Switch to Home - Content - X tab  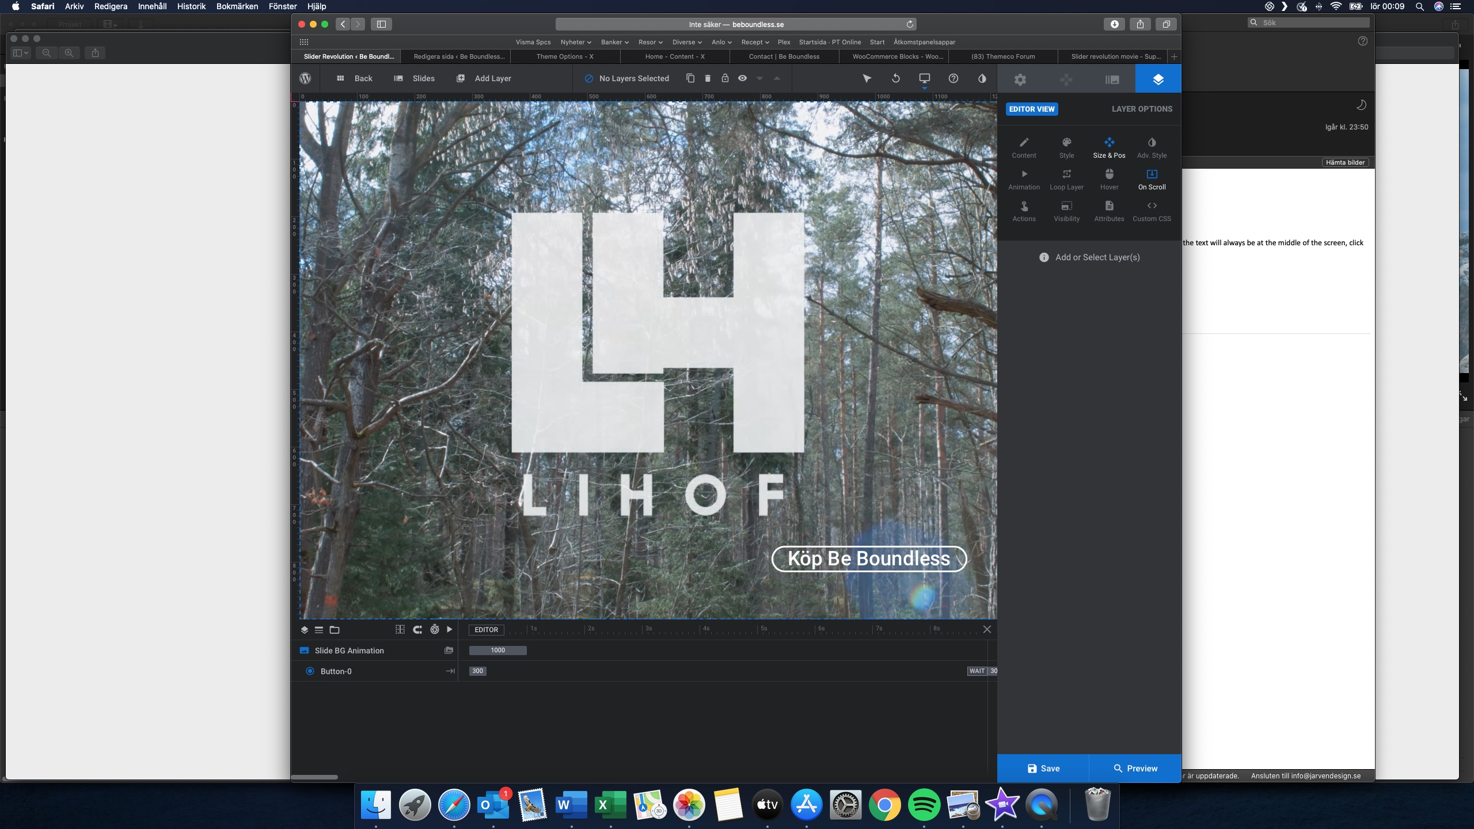(x=674, y=56)
